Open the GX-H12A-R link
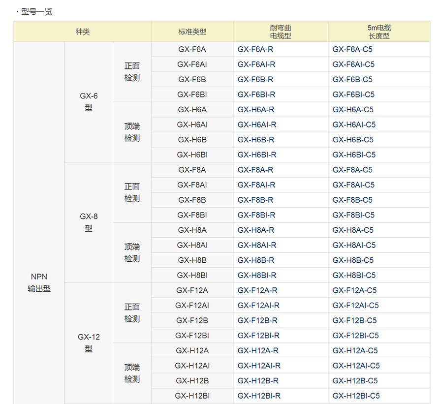The height and width of the screenshot is (404, 438). tap(258, 350)
